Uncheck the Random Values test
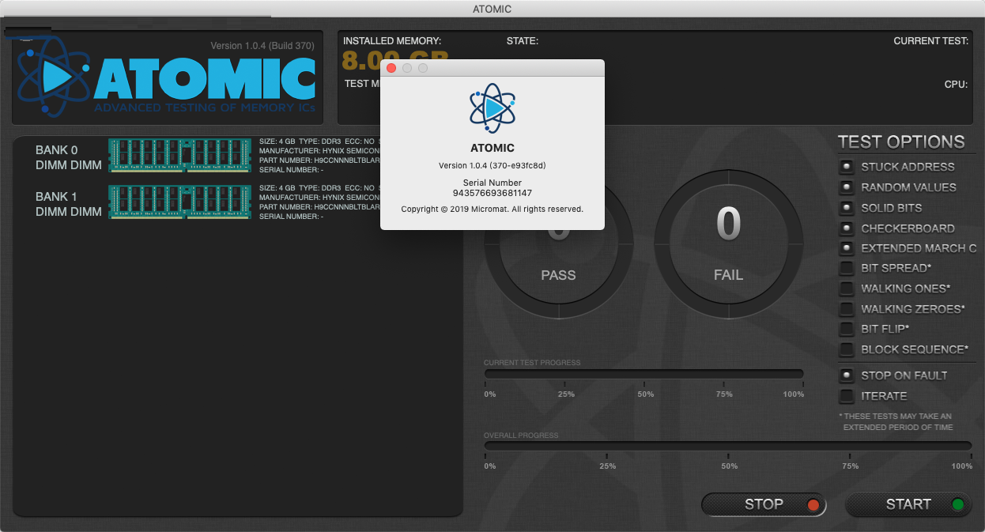Viewport: 985px width, 532px height. coord(847,187)
